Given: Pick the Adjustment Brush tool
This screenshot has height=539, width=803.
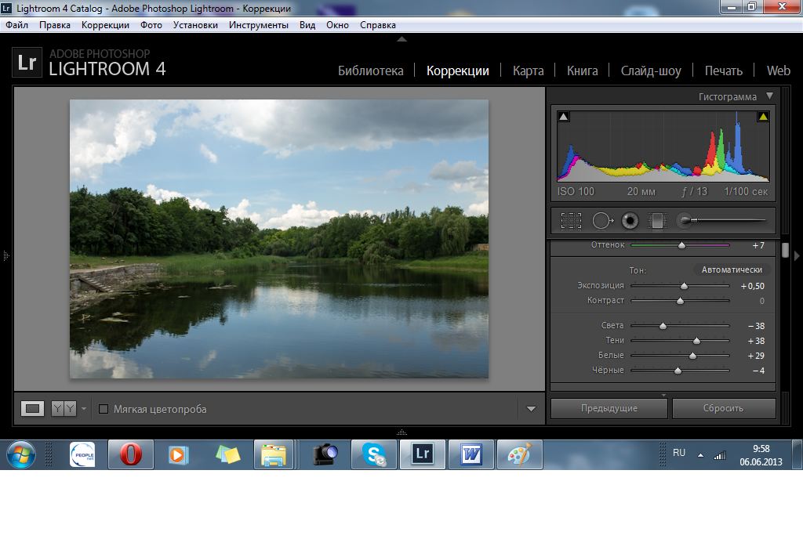Looking at the screenshot, I should click(685, 221).
